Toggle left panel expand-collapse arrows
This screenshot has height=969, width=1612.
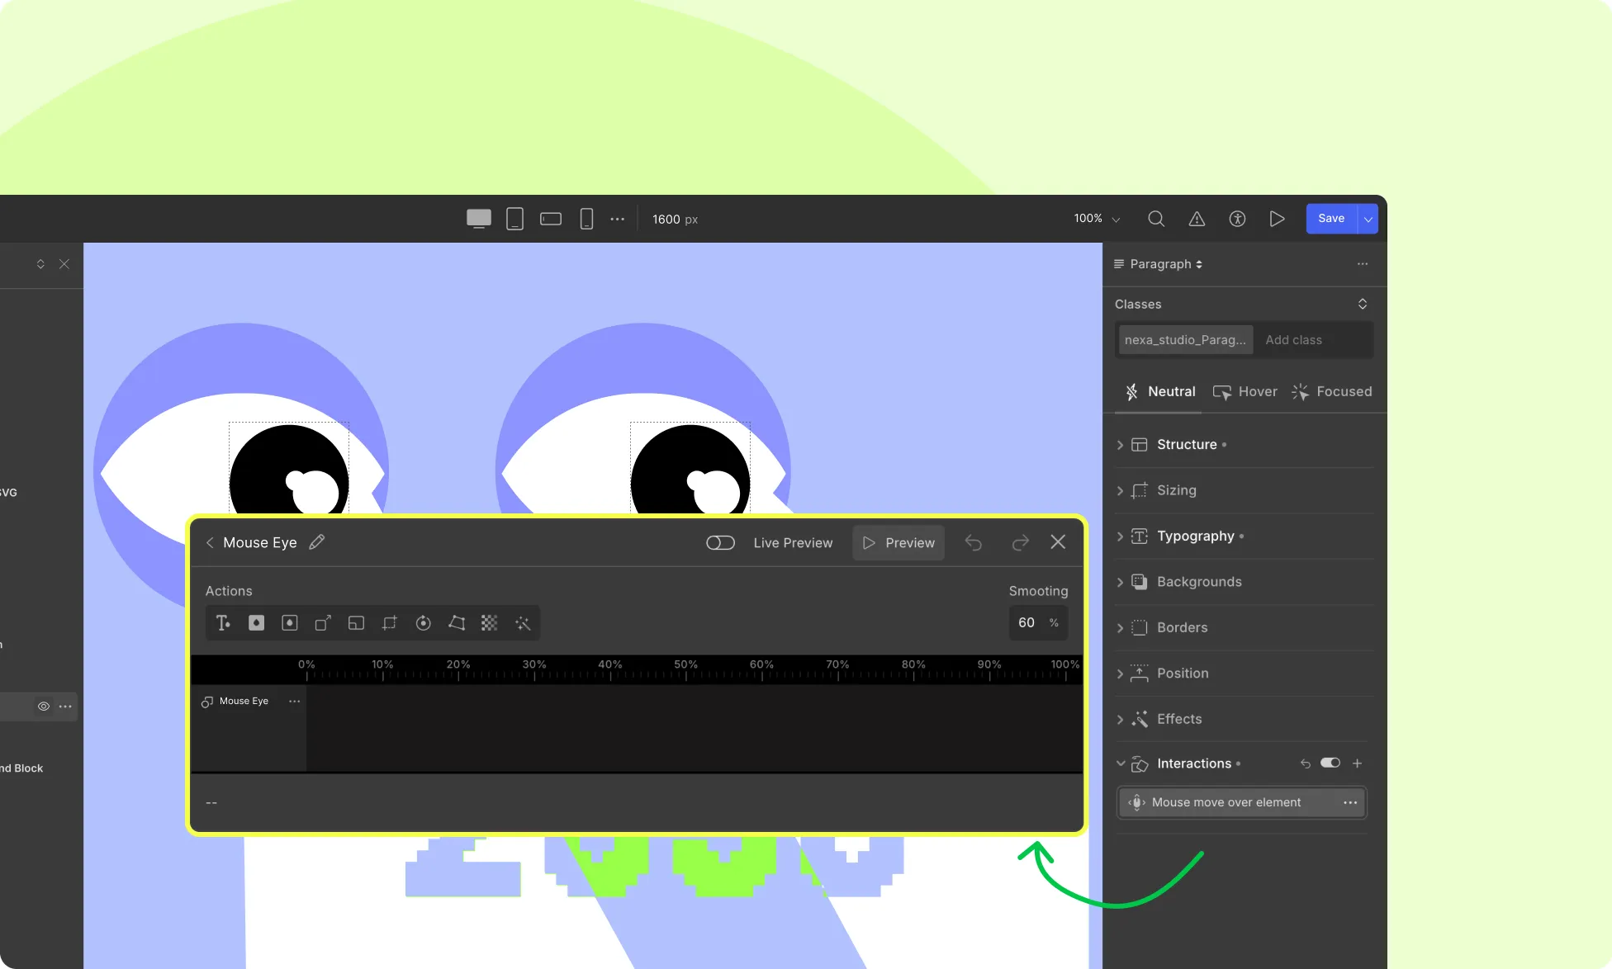tap(40, 264)
